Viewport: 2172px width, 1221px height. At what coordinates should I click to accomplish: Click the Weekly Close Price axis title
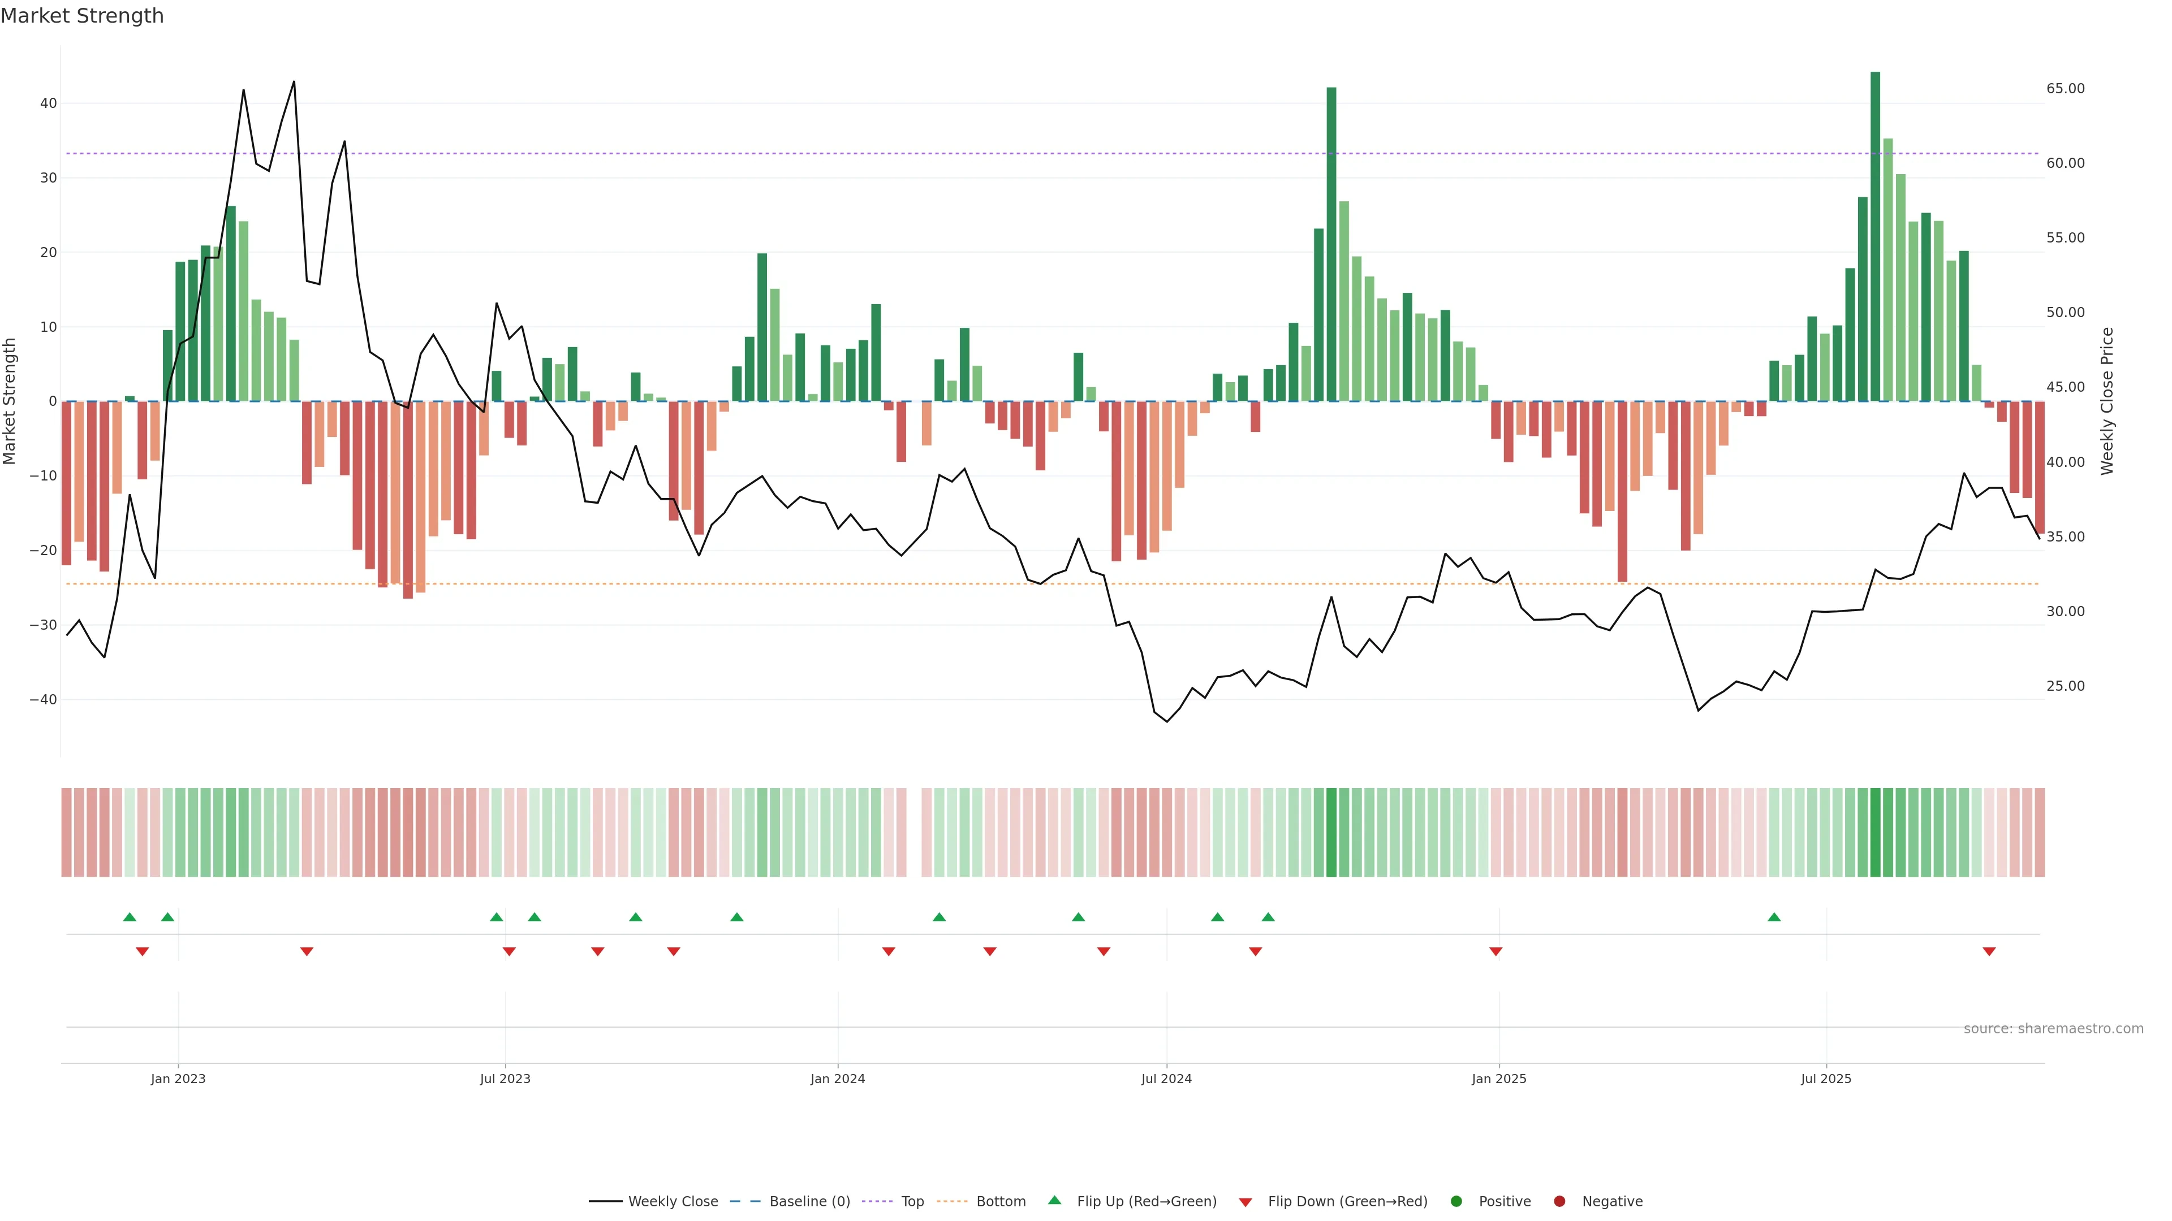pyautogui.click(x=2107, y=401)
